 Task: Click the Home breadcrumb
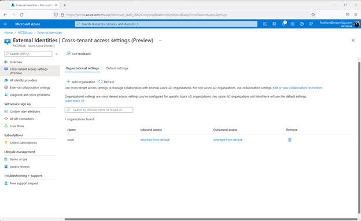pyautogui.click(x=9, y=33)
